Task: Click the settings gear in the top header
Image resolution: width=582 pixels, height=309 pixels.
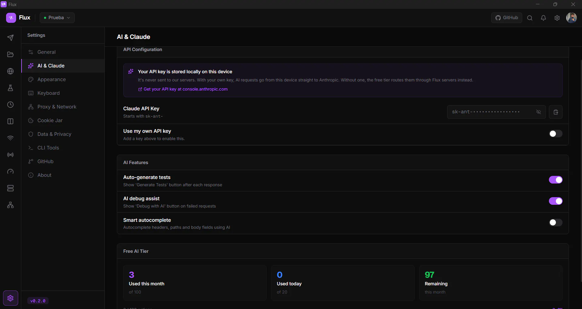Action: tap(557, 18)
